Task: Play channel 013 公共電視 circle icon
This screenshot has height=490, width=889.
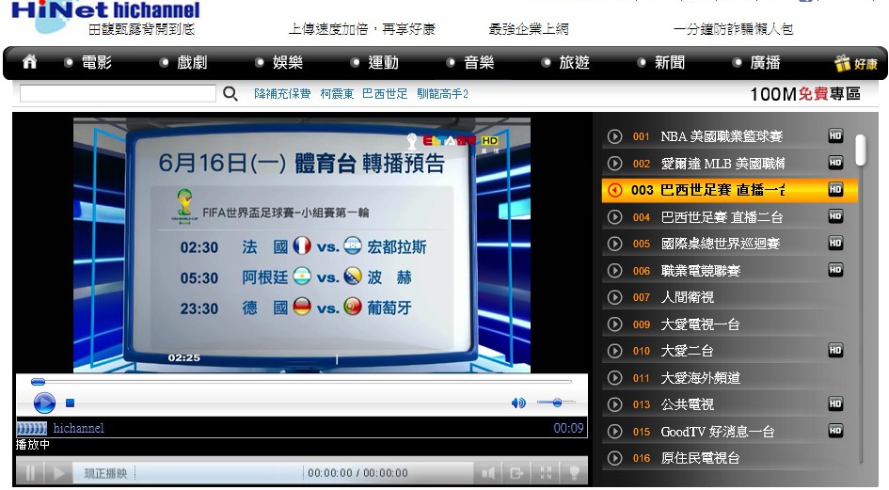Action: 614,404
